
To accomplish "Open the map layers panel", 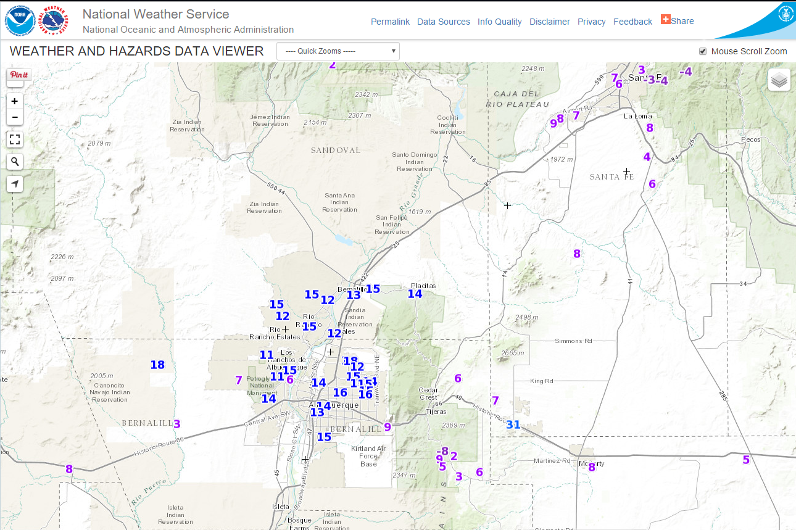I will tap(779, 80).
